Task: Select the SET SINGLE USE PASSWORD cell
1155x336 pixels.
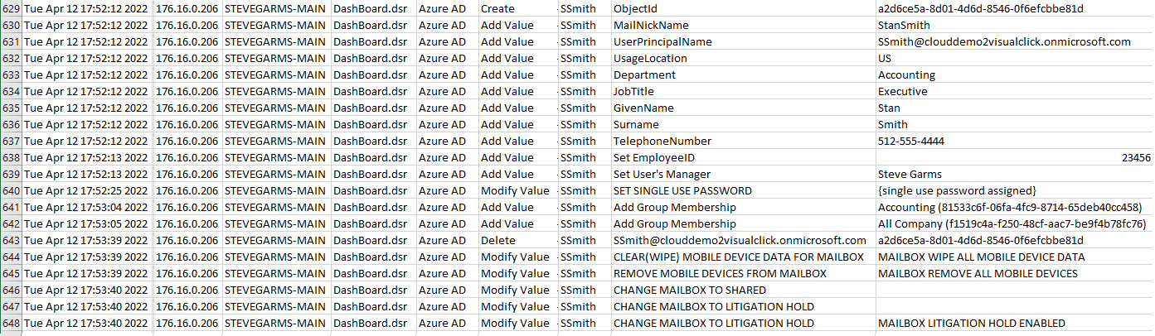Action: point(682,190)
